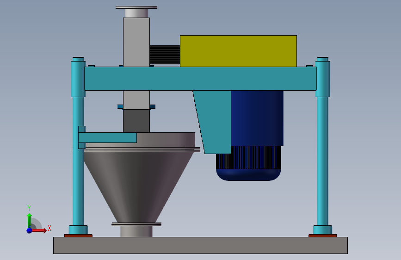Select the cylindrical hopper top section
This screenshot has width=401, height=260.
pos(166,140)
